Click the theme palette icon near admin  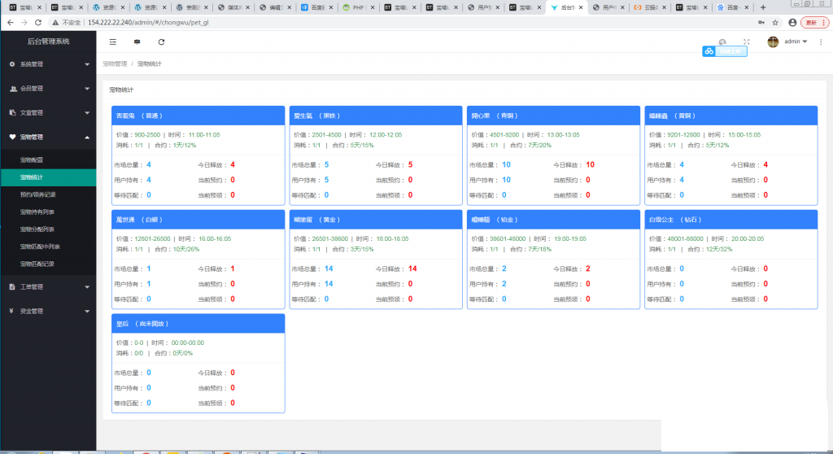click(x=722, y=41)
